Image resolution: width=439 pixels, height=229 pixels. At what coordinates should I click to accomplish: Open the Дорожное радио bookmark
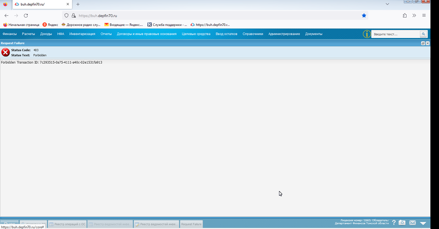click(81, 25)
